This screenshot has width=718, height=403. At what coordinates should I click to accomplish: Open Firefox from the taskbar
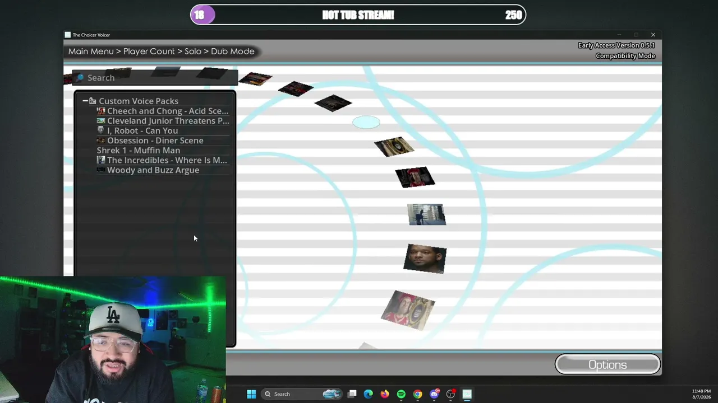[384, 394]
